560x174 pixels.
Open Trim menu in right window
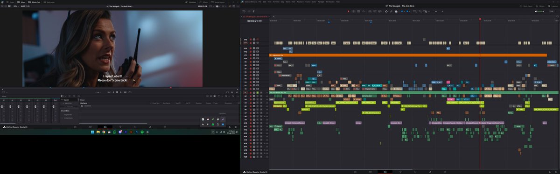(x=269, y=2)
